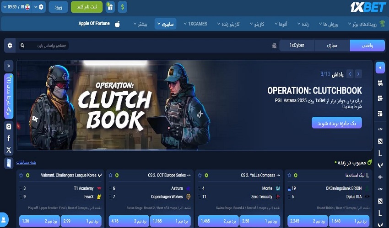Expand the کازینو زنده live casino menu
This screenshot has width=389, height=228.
pyautogui.click(x=228, y=24)
